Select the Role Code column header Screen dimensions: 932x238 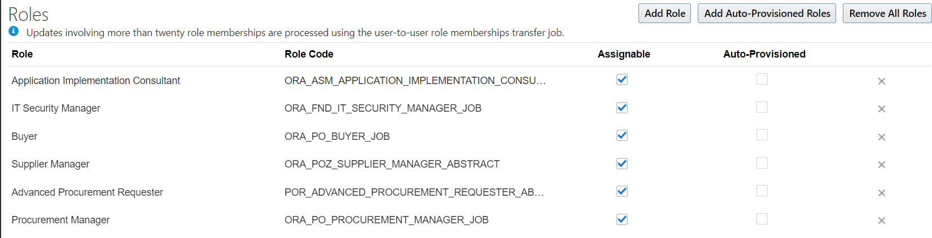[x=309, y=54]
